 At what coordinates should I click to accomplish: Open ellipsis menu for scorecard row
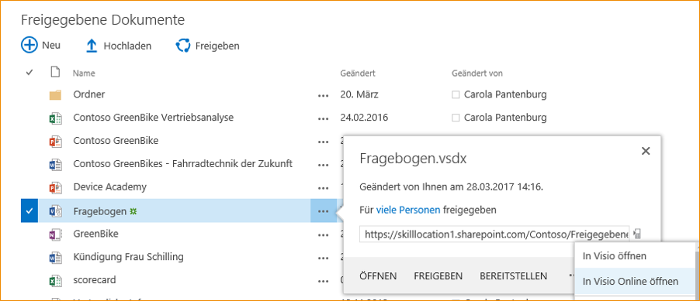point(323,281)
